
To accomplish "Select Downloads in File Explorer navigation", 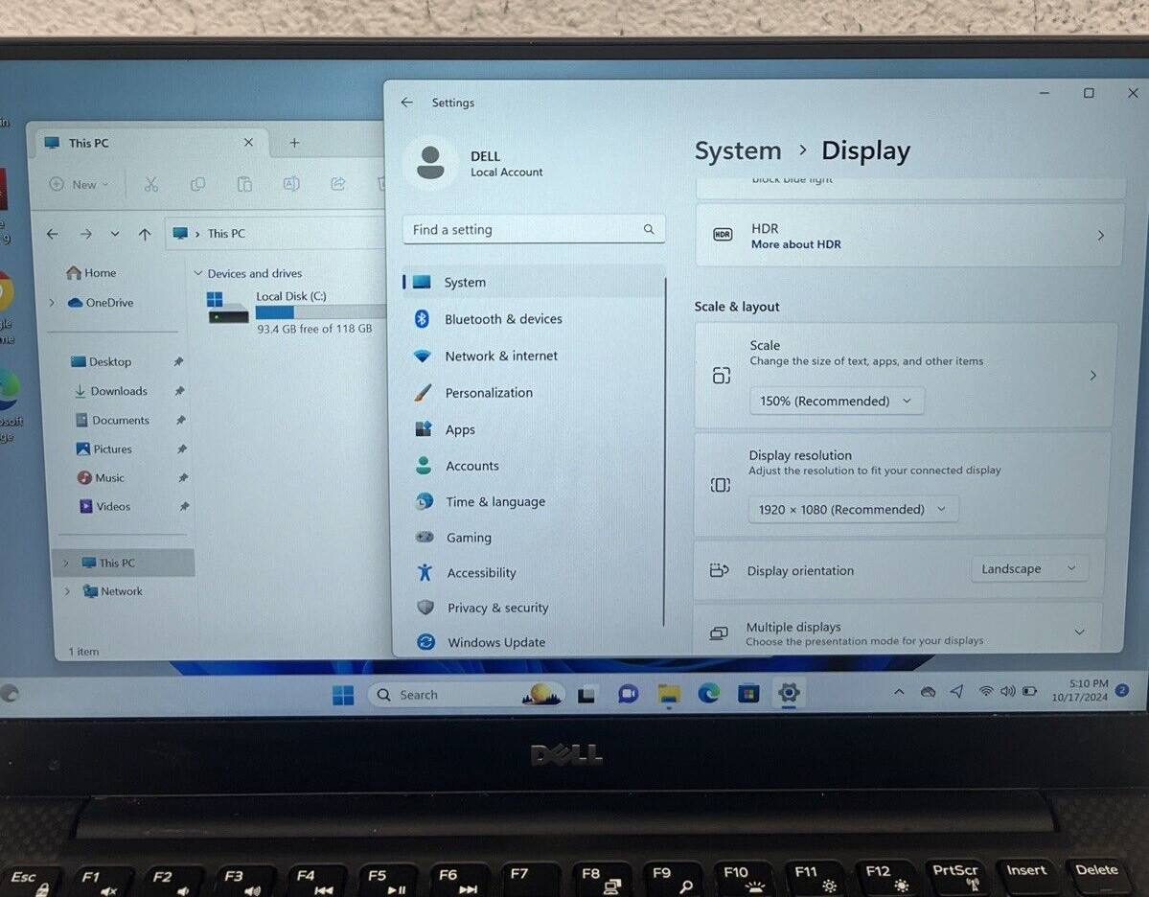I will click(110, 391).
